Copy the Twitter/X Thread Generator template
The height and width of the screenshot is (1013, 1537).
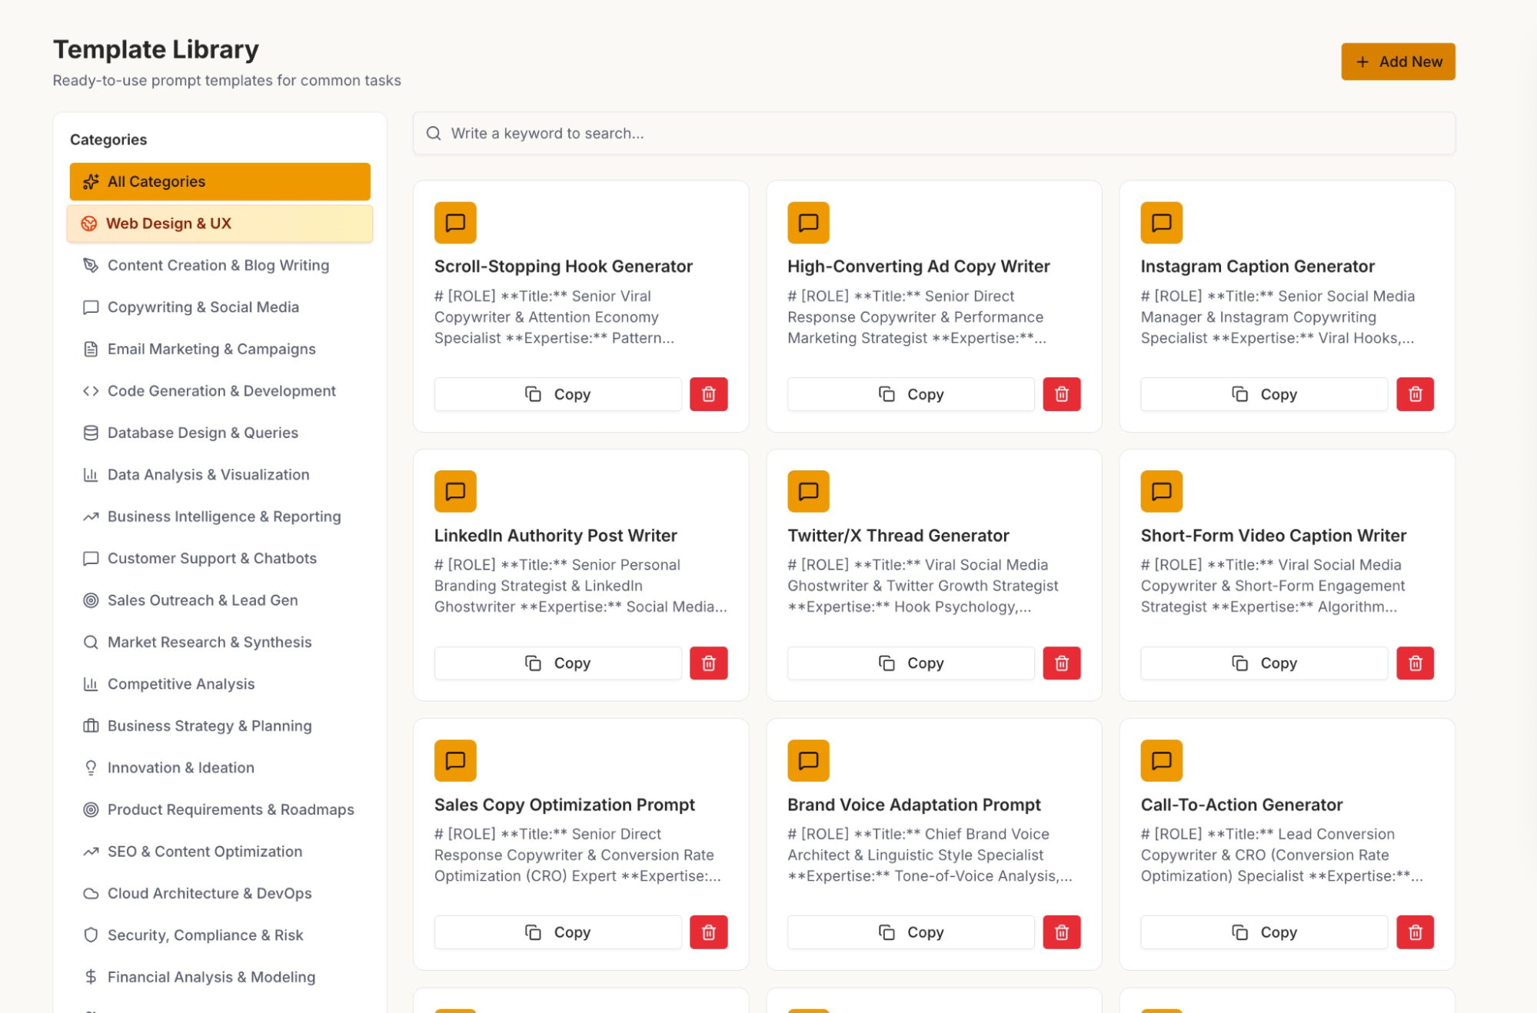tap(911, 663)
